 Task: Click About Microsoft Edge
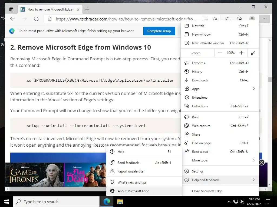point(144,191)
